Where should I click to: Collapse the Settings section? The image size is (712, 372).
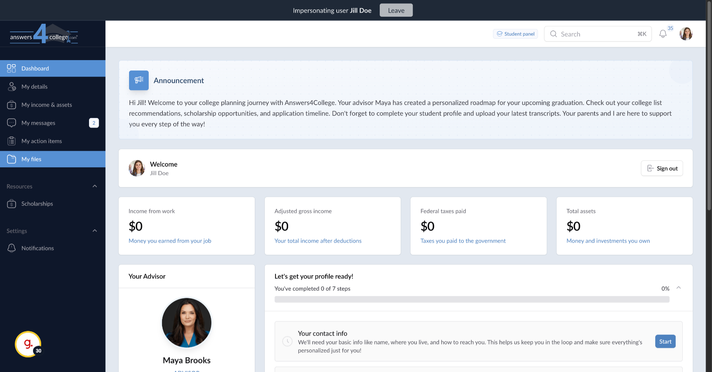(95, 231)
